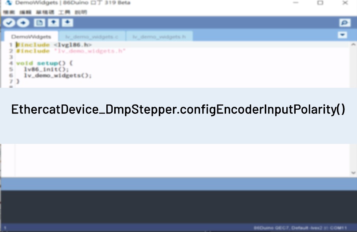The image size is (357, 232).
Task: Switch to the lv_demo_widgets.c tab
Action: pyautogui.click(x=91, y=36)
